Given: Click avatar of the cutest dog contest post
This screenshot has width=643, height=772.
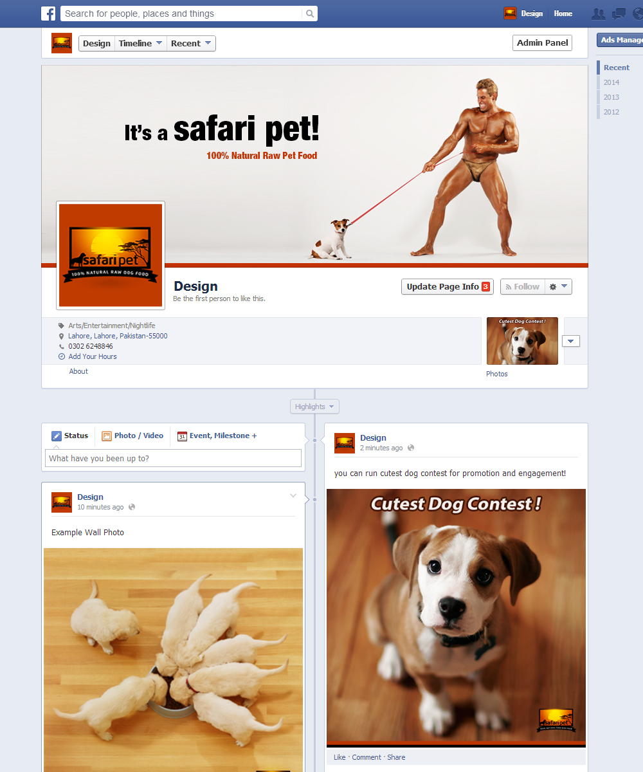Looking at the screenshot, I should coord(345,443).
